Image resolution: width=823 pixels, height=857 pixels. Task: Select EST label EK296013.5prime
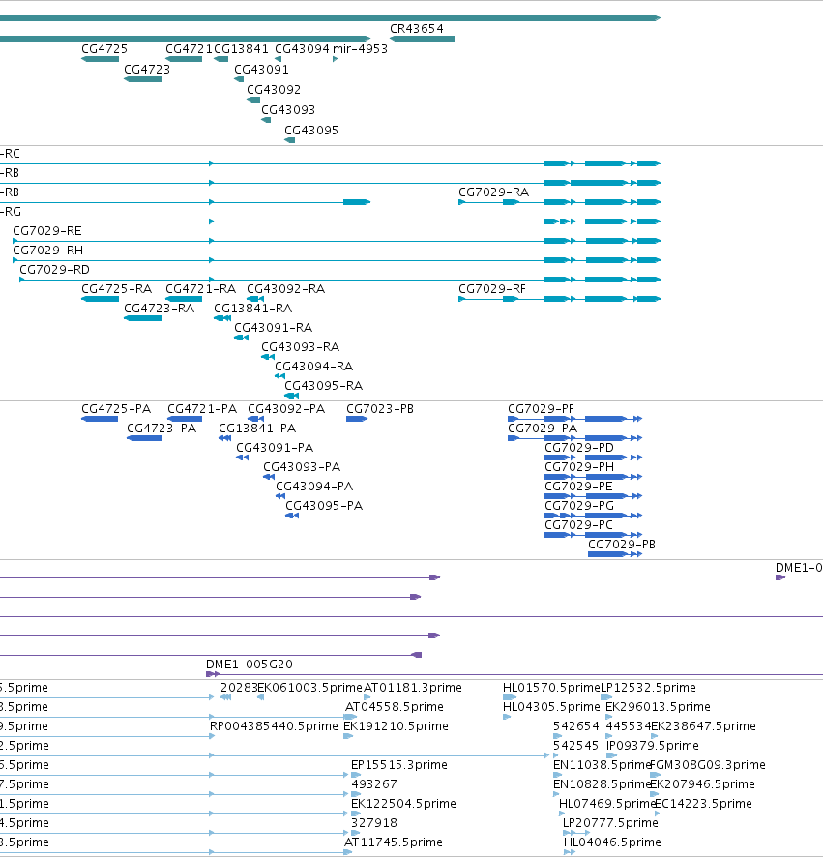pos(658,707)
